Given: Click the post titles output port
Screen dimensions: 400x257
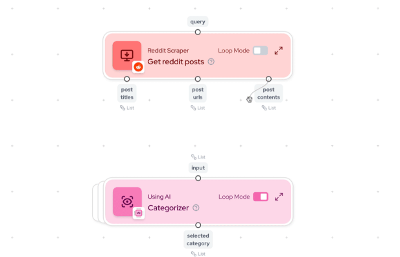Looking at the screenshot, I should pyautogui.click(x=127, y=79).
